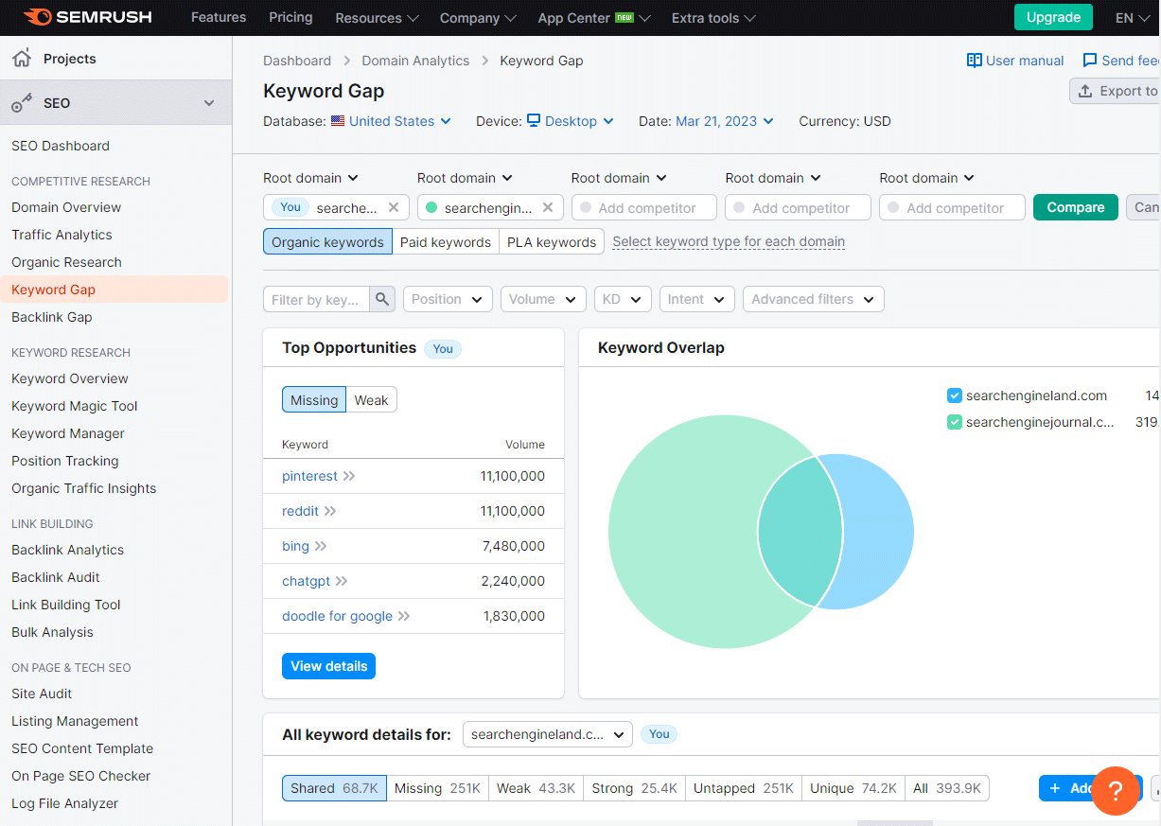Image resolution: width=1161 pixels, height=826 pixels.
Task: Select the Weak toggle in Top Opportunities
Action: 372,400
